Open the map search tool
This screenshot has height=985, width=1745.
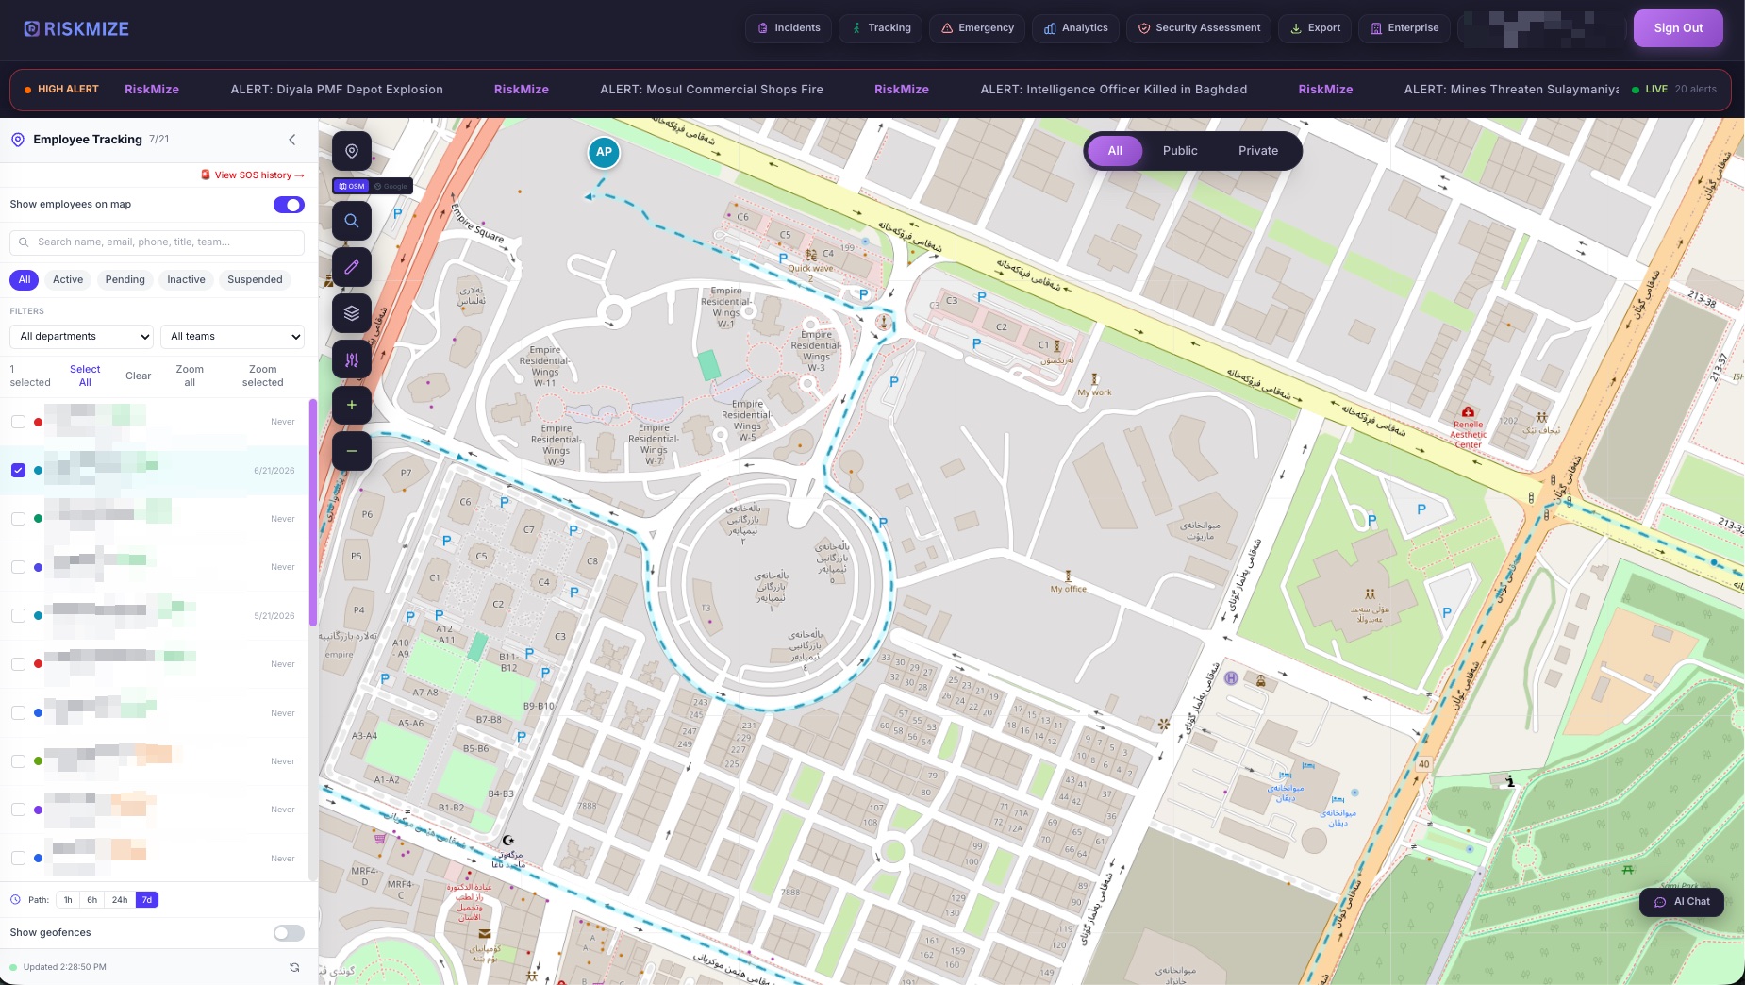352,221
